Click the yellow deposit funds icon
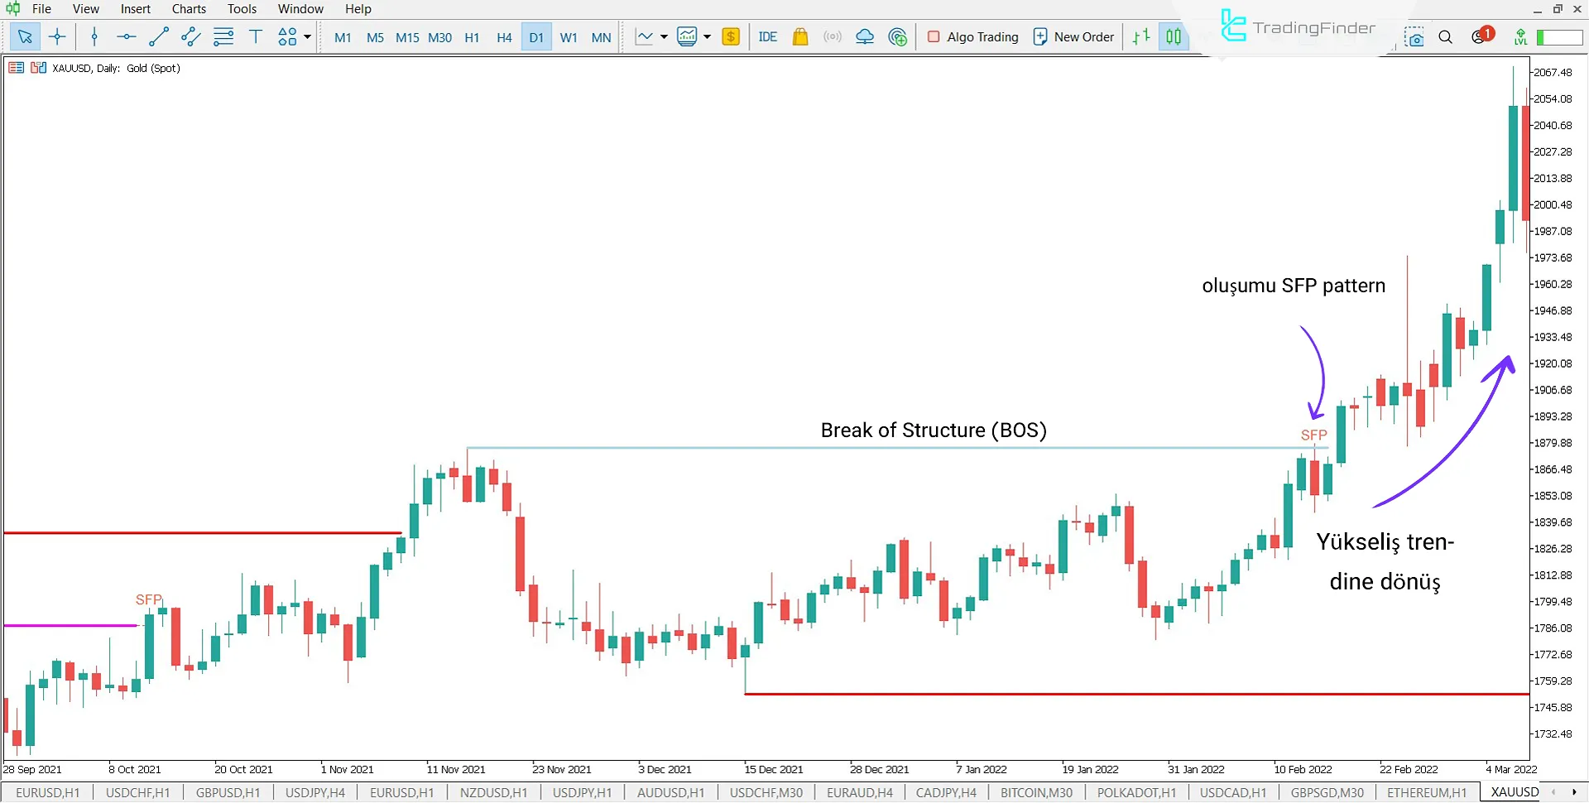 pos(731,36)
